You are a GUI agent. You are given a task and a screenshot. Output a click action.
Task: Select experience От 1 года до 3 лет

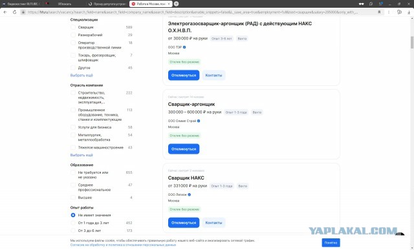pyautogui.click(x=73, y=223)
